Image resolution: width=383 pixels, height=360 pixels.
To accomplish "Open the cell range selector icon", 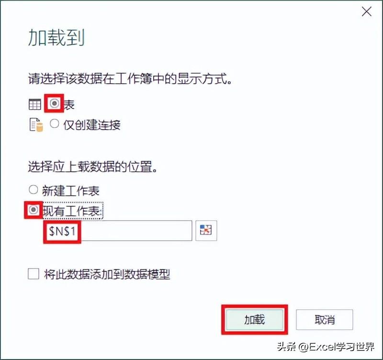I will 206,230.
